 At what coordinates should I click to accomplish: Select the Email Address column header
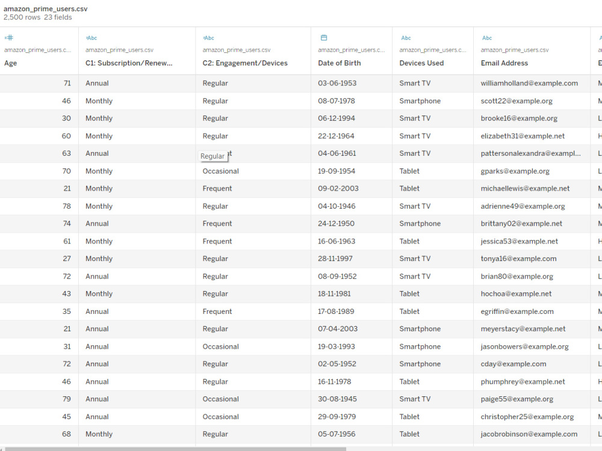504,63
